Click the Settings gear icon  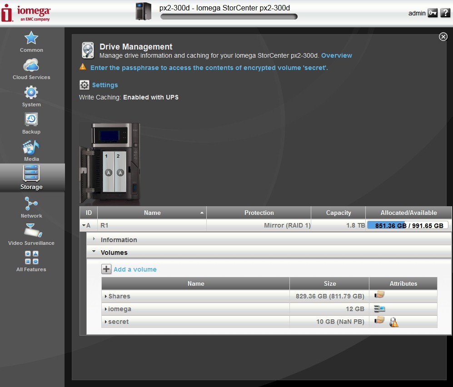[85, 85]
